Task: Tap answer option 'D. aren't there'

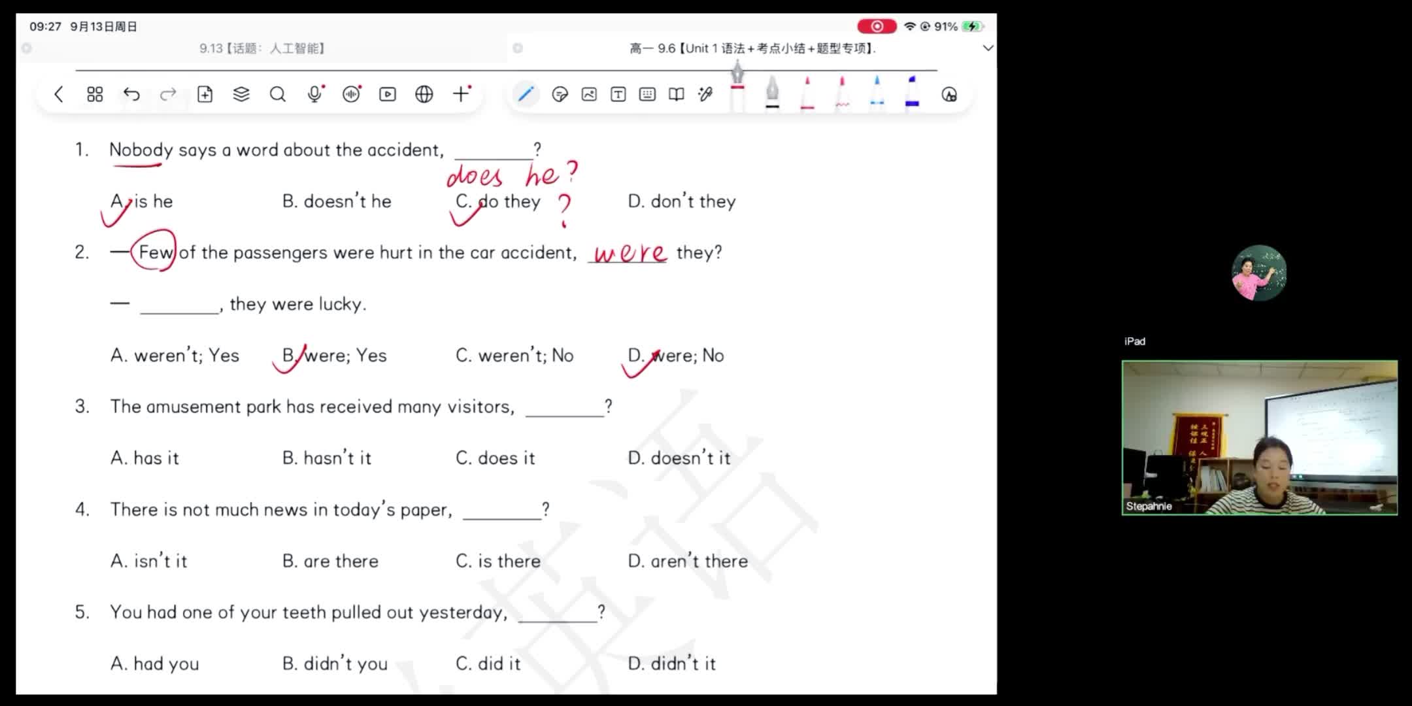Action: click(688, 560)
